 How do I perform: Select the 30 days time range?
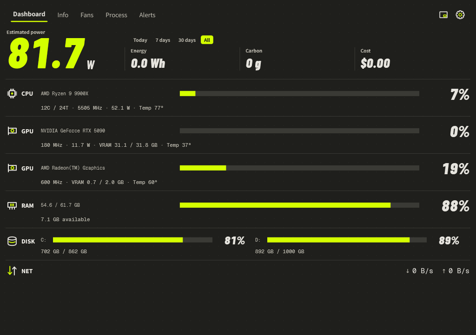187,40
